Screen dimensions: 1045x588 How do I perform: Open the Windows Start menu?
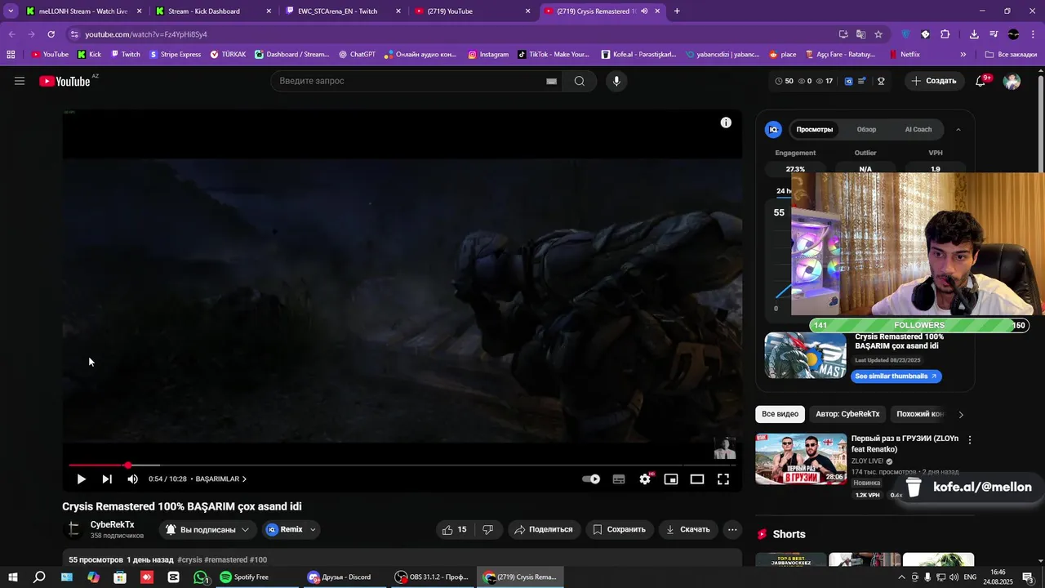coord(12,577)
